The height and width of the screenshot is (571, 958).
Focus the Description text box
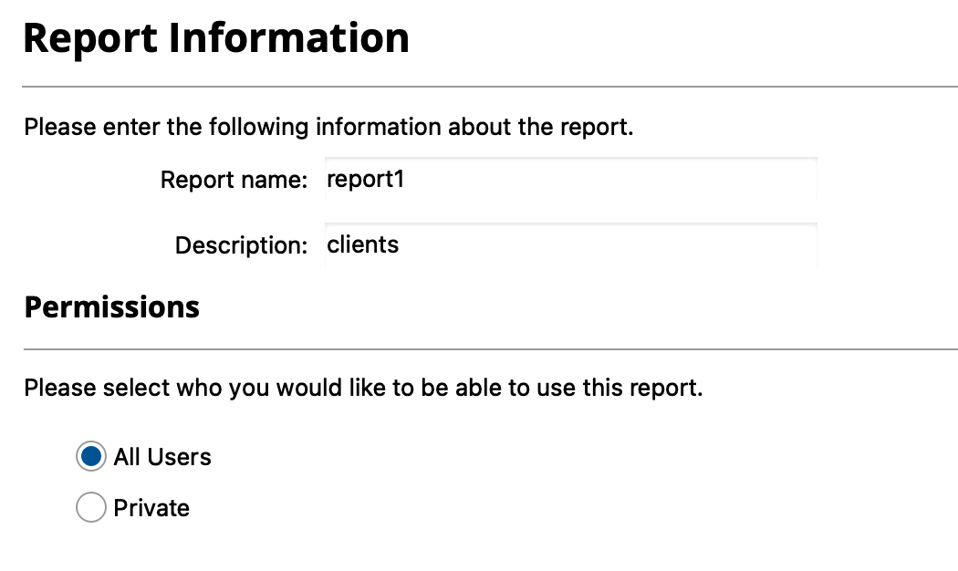click(x=570, y=245)
